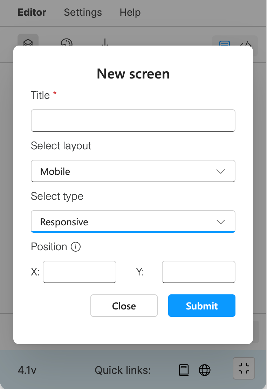
Task: Open the Help tab
Action: [x=130, y=12]
